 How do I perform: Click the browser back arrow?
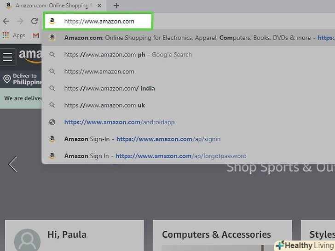click(x=6, y=21)
